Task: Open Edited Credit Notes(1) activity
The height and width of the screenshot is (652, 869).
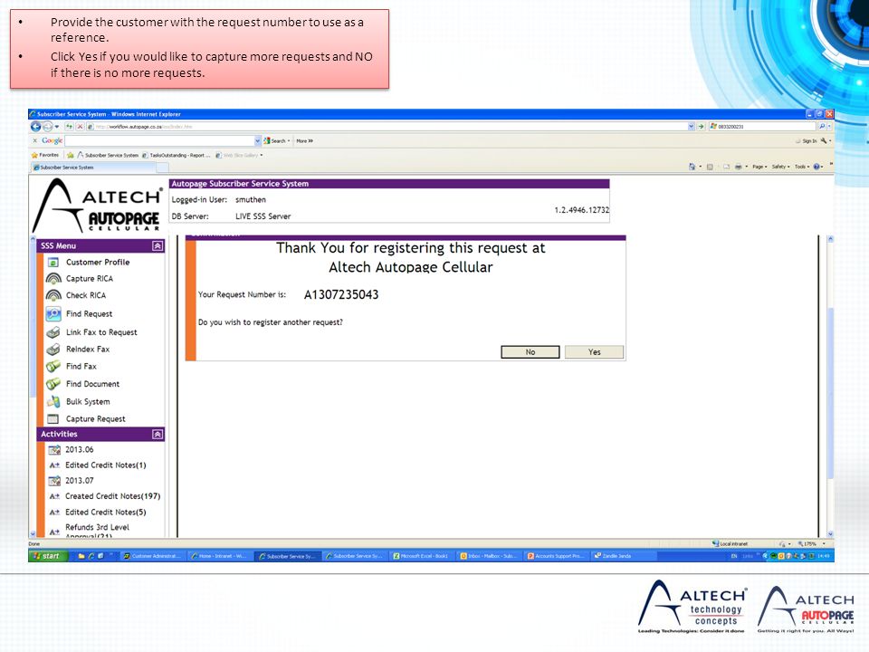Action: tap(105, 465)
